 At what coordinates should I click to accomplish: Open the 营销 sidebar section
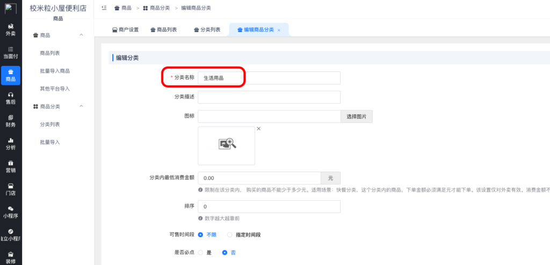[11, 166]
